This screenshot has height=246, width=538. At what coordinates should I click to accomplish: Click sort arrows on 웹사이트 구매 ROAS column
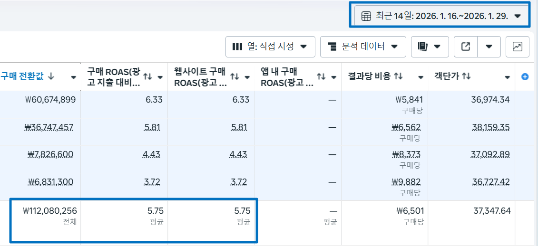(234, 77)
